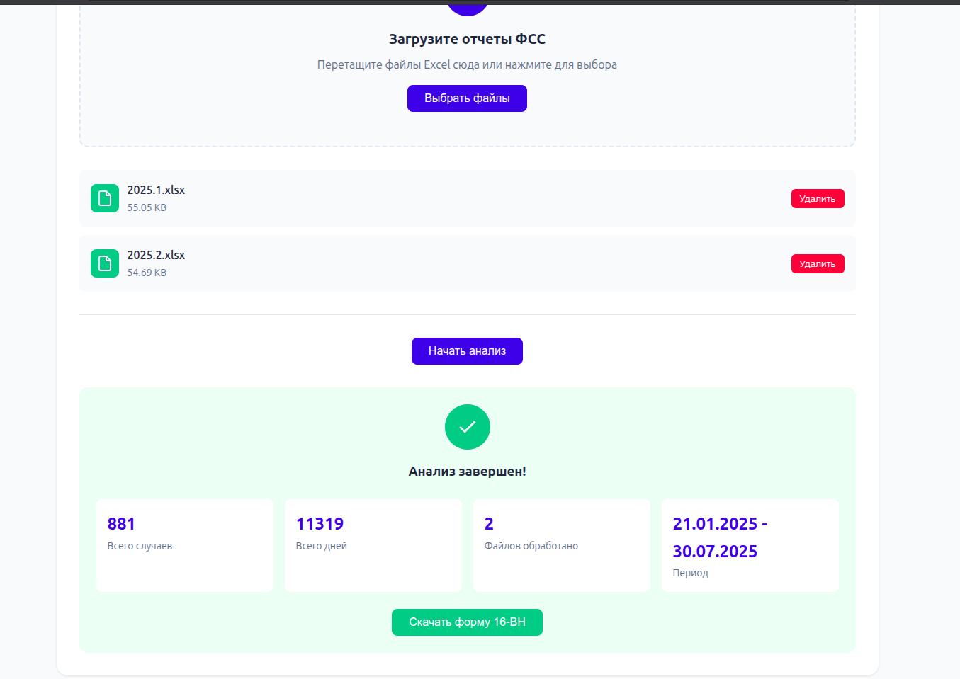Open the "Всего случаев" 881 stat card
This screenshot has width=960, height=679.
point(184,545)
